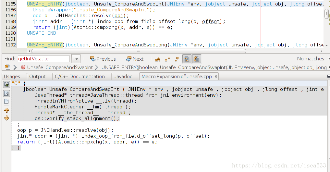
Task: Toggle Regular Expression search option
Action: point(177,59)
